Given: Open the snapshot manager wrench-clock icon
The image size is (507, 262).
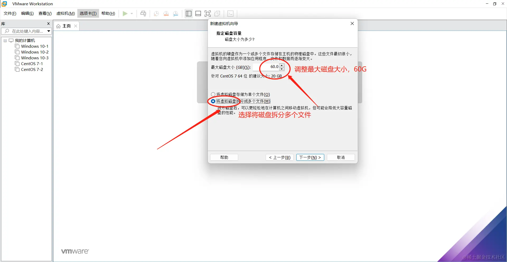Looking at the screenshot, I should (176, 14).
